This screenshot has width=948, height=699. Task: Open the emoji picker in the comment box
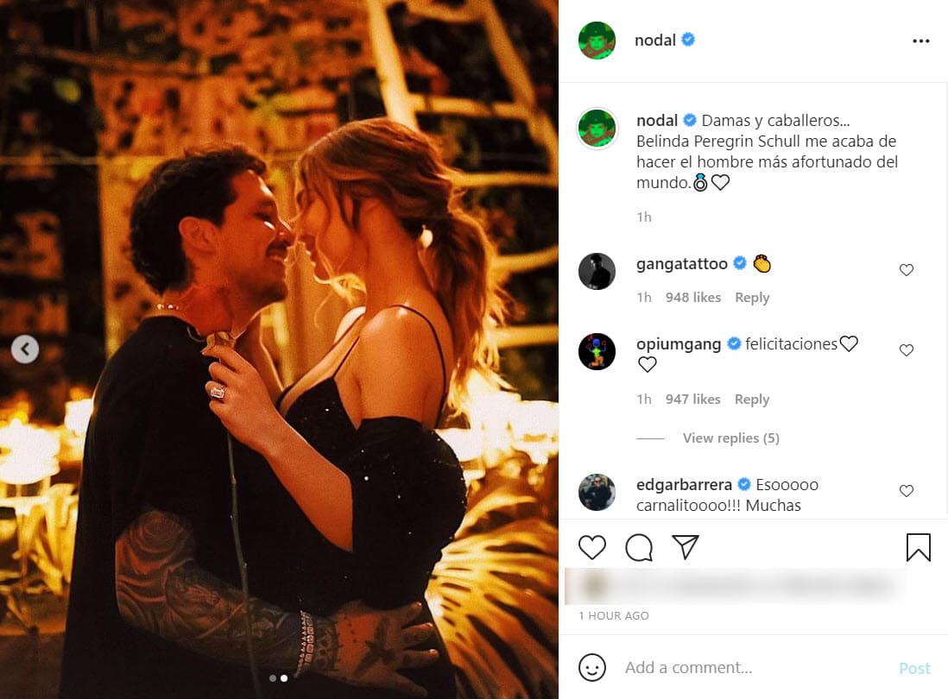pyautogui.click(x=592, y=667)
